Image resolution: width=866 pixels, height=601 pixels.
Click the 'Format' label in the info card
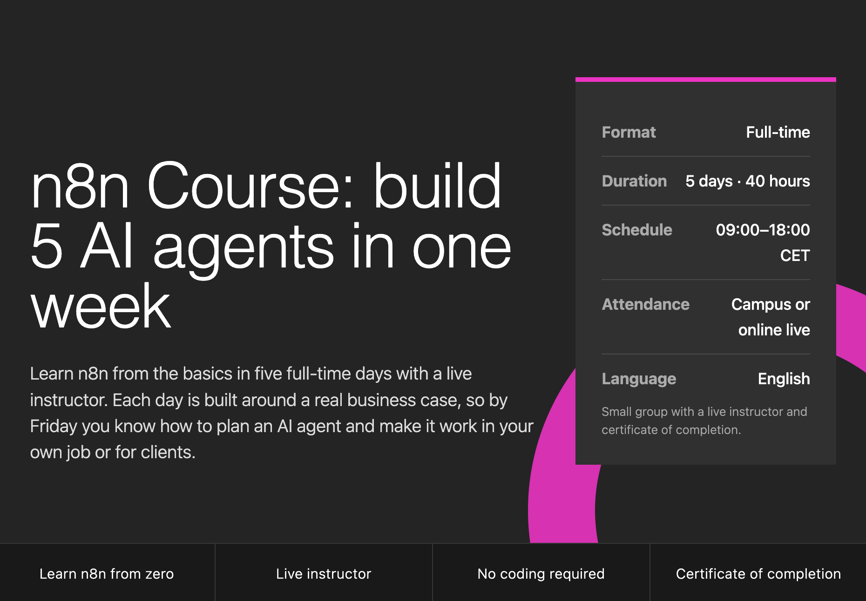point(629,132)
